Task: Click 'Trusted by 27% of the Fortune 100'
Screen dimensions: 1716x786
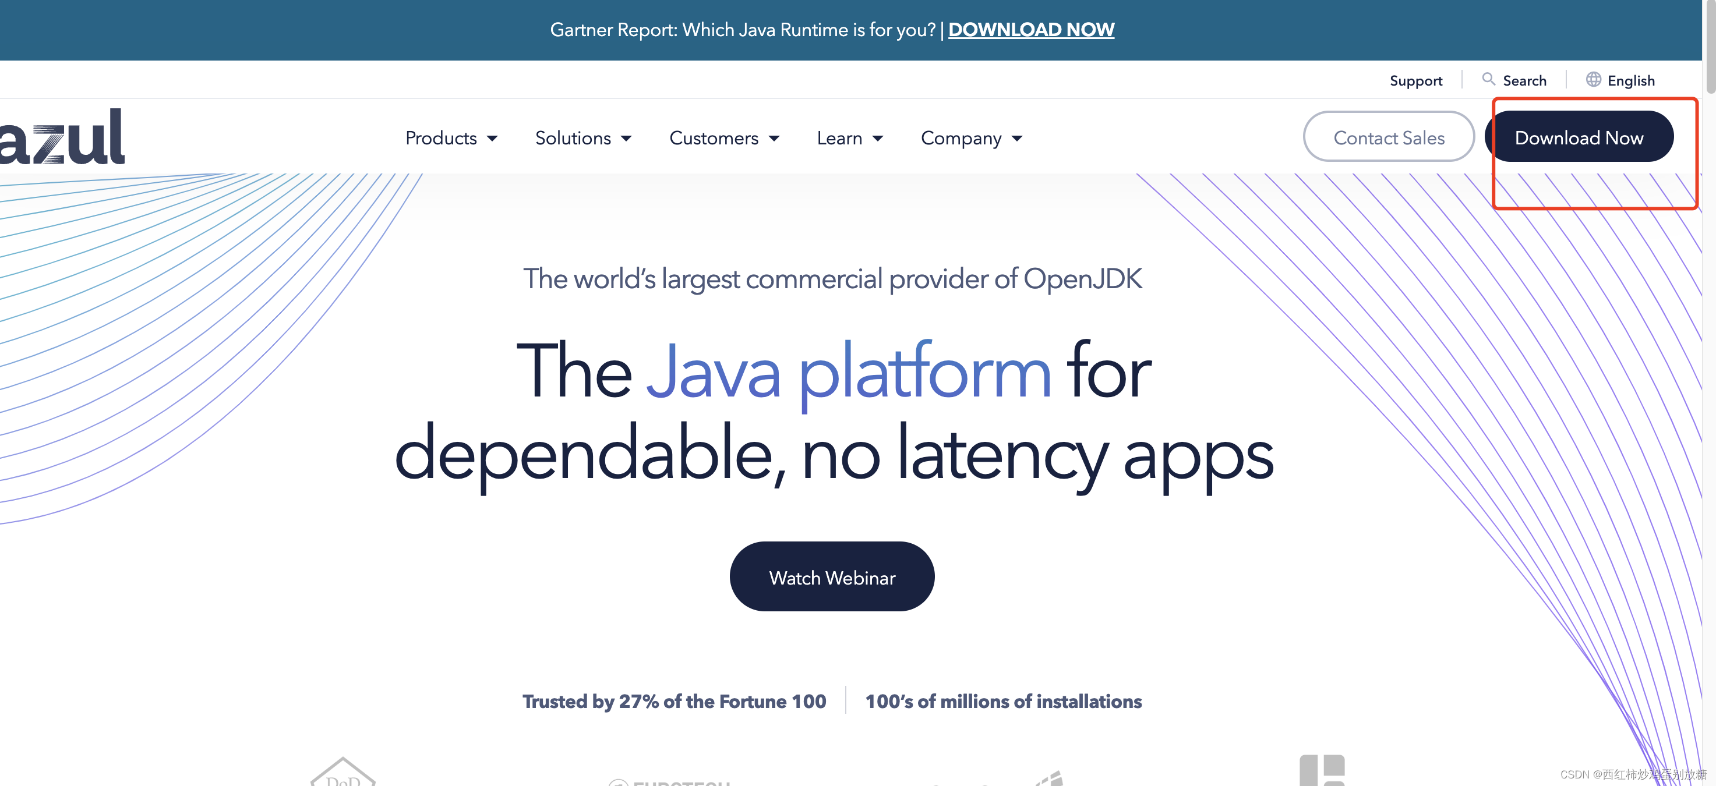Action: click(x=674, y=702)
